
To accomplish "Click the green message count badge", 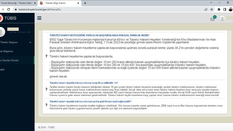I will (214, 17).
